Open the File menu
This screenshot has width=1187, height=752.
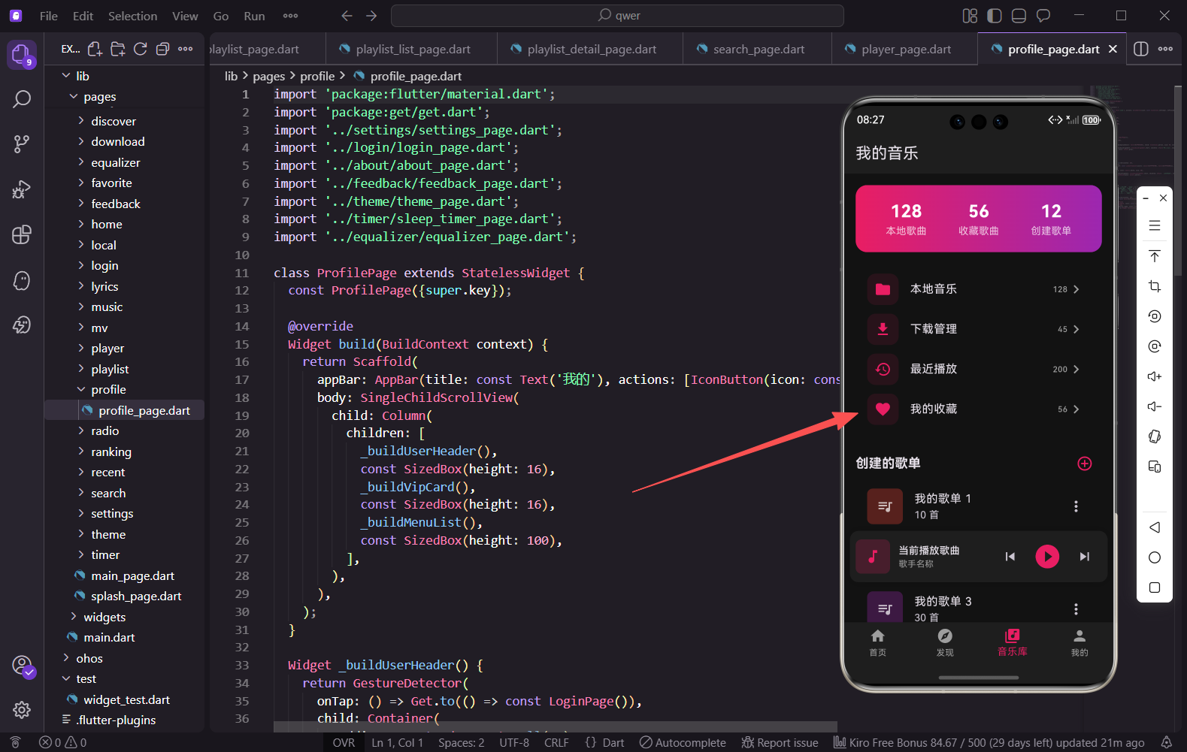[49, 16]
